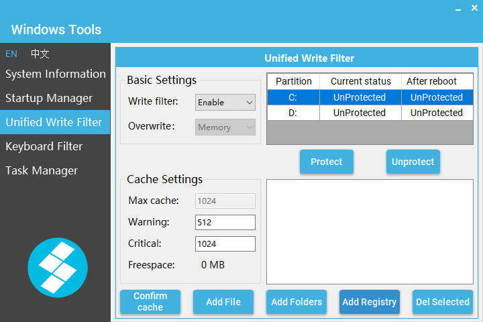Click the Protect button

click(327, 162)
